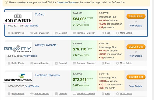Click Bidder Profile icon in CoCard row
Viewport: 154px width, 100px height.
(x=9, y=33)
